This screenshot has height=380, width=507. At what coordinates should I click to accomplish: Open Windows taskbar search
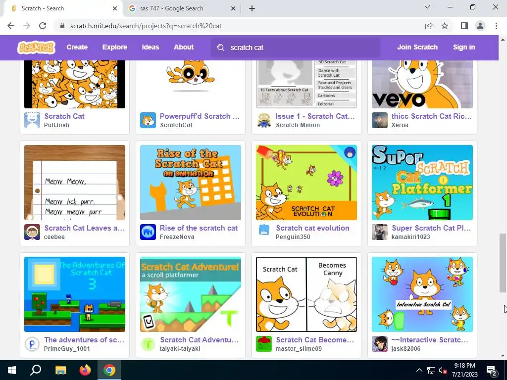36,370
